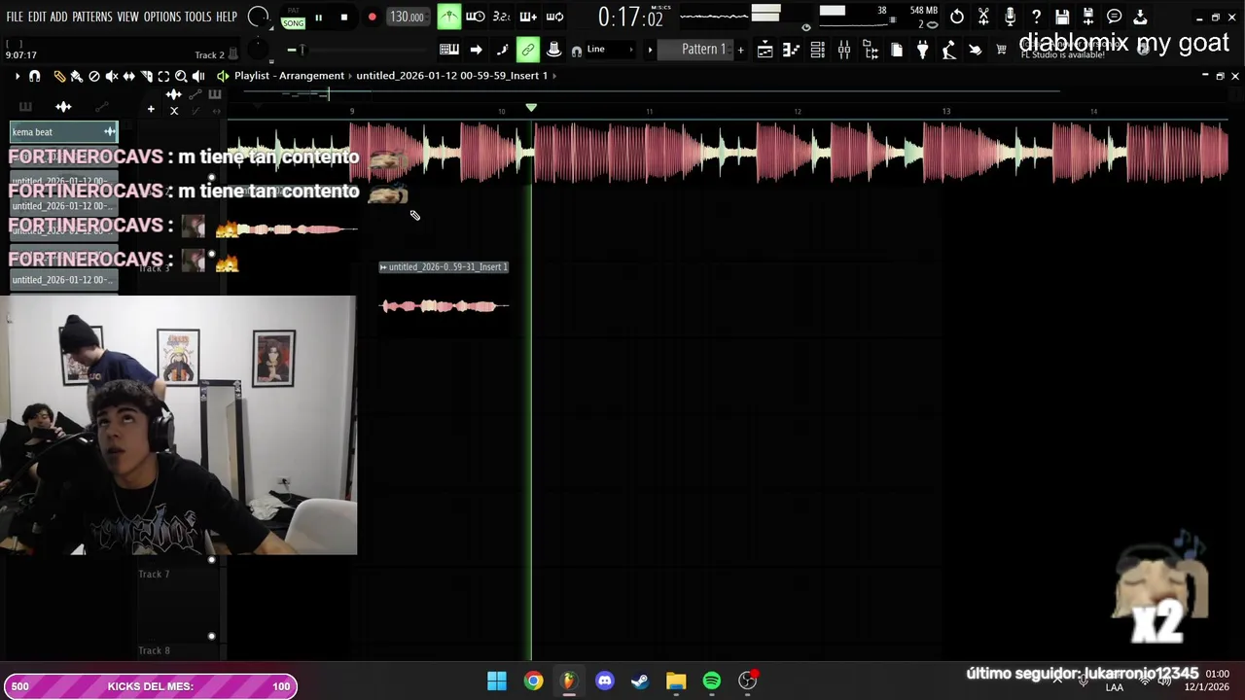Image resolution: width=1245 pixels, height=700 pixels.
Task: Open the Channel rack view
Action: tap(818, 50)
